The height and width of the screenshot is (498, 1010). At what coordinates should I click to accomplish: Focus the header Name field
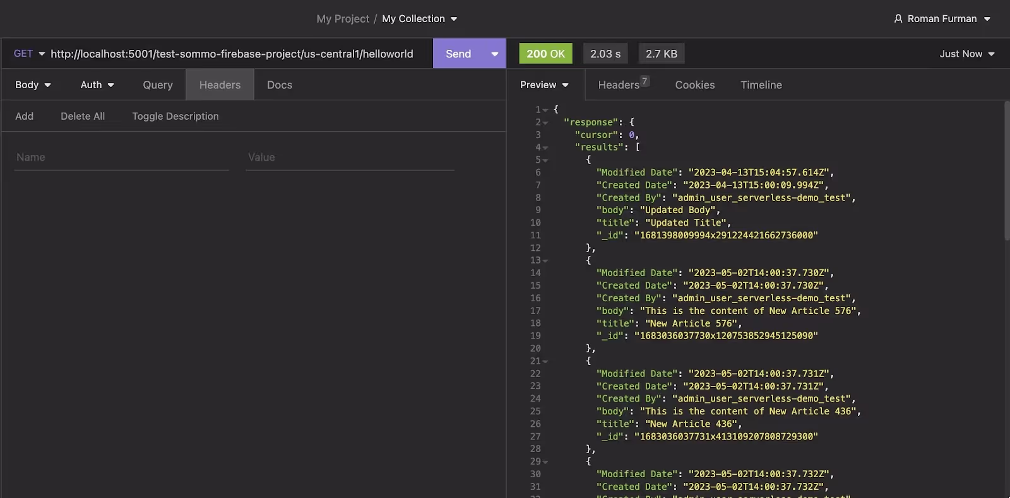tap(121, 158)
